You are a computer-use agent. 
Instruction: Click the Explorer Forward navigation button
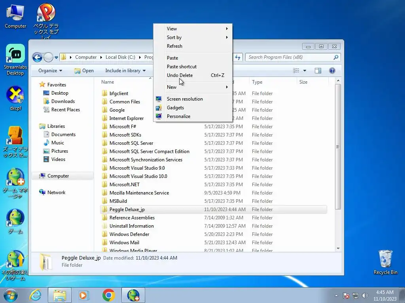(x=48, y=57)
